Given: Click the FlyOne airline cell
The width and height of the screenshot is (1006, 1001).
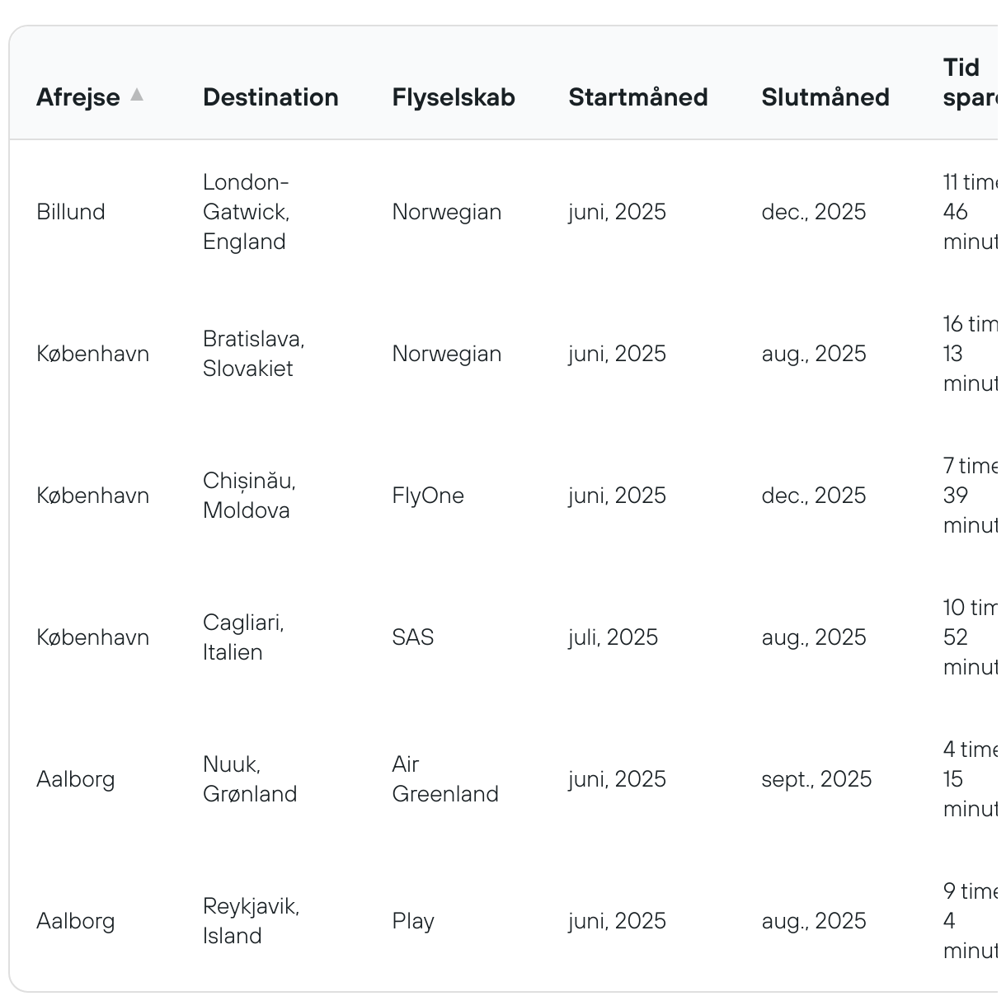Looking at the screenshot, I should (x=428, y=496).
